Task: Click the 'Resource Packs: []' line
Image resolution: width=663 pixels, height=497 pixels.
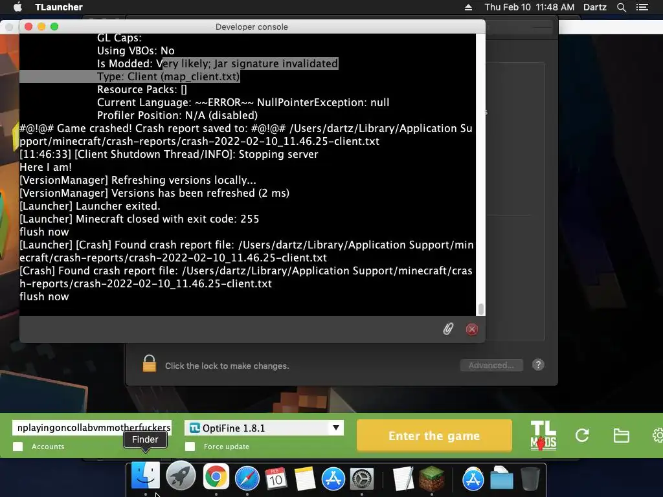Action: (142, 89)
